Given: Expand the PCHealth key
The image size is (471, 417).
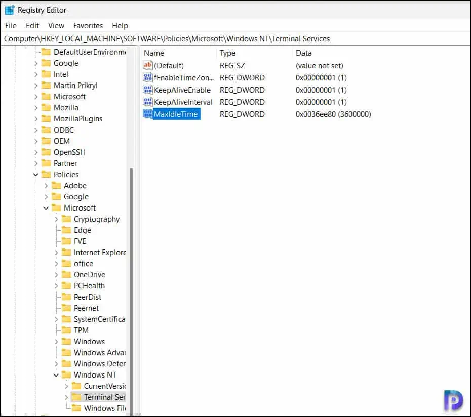Looking at the screenshot, I should point(56,285).
